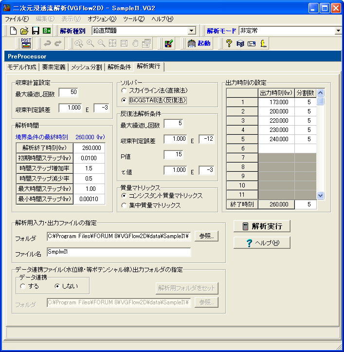Click the ファイル名 input field
This screenshot has width=344, height=352.
click(119, 252)
